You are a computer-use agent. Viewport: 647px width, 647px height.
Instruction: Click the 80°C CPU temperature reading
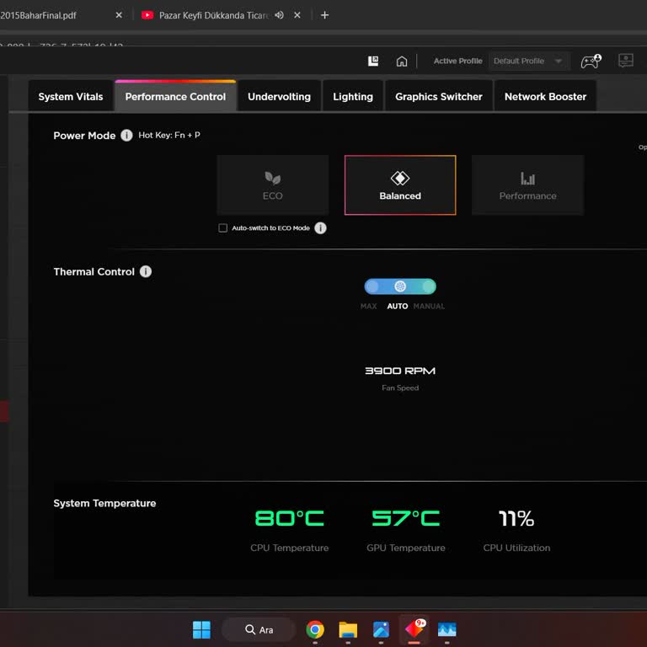pos(289,518)
